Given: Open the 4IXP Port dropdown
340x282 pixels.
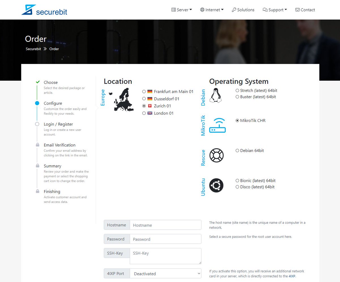Looking at the screenshot, I should point(165,274).
